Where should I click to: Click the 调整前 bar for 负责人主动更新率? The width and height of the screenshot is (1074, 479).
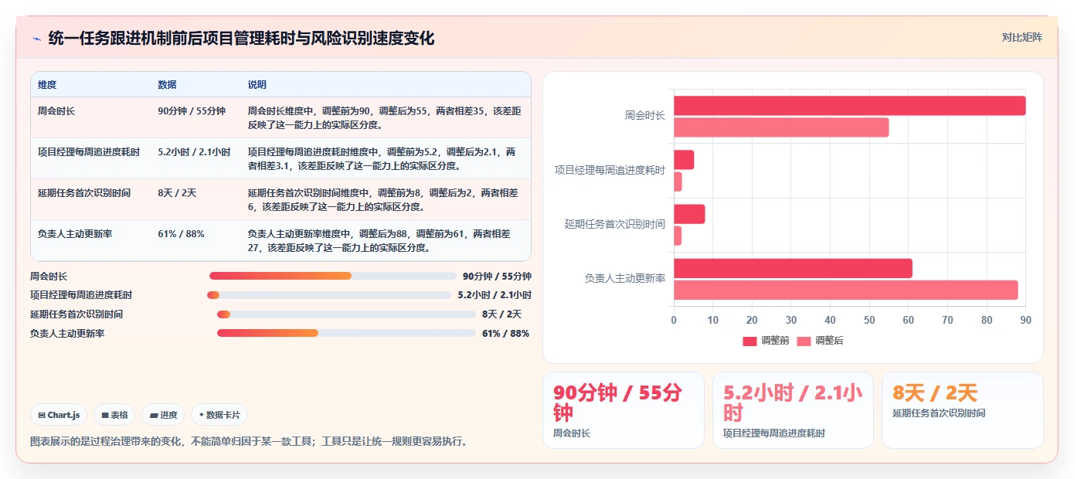793,268
